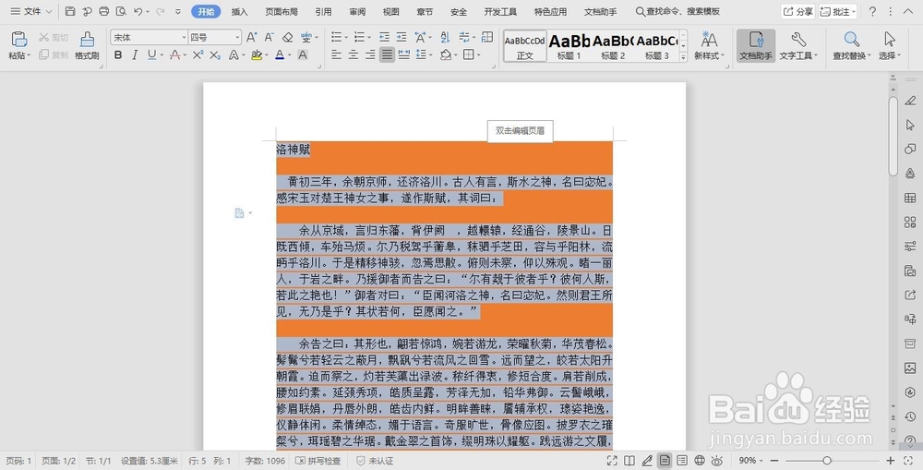This screenshot has height=470, width=923.
Task: Apply superscript formatting
Action: click(x=198, y=54)
